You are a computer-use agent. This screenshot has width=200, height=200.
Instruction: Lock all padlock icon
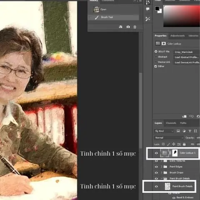(x=184, y=144)
